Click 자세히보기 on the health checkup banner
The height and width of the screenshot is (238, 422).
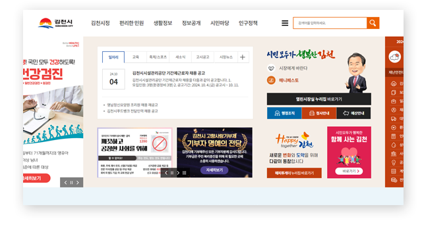(36, 178)
